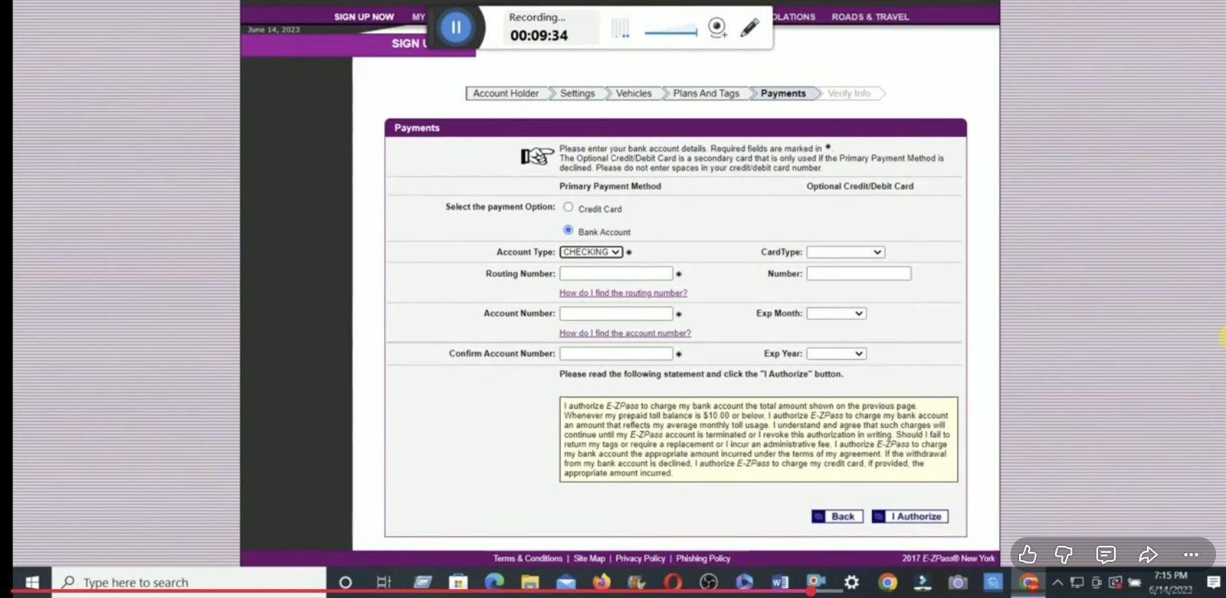Open Site Map footer link
Viewport: 1226px width, 598px height.
[x=589, y=559]
